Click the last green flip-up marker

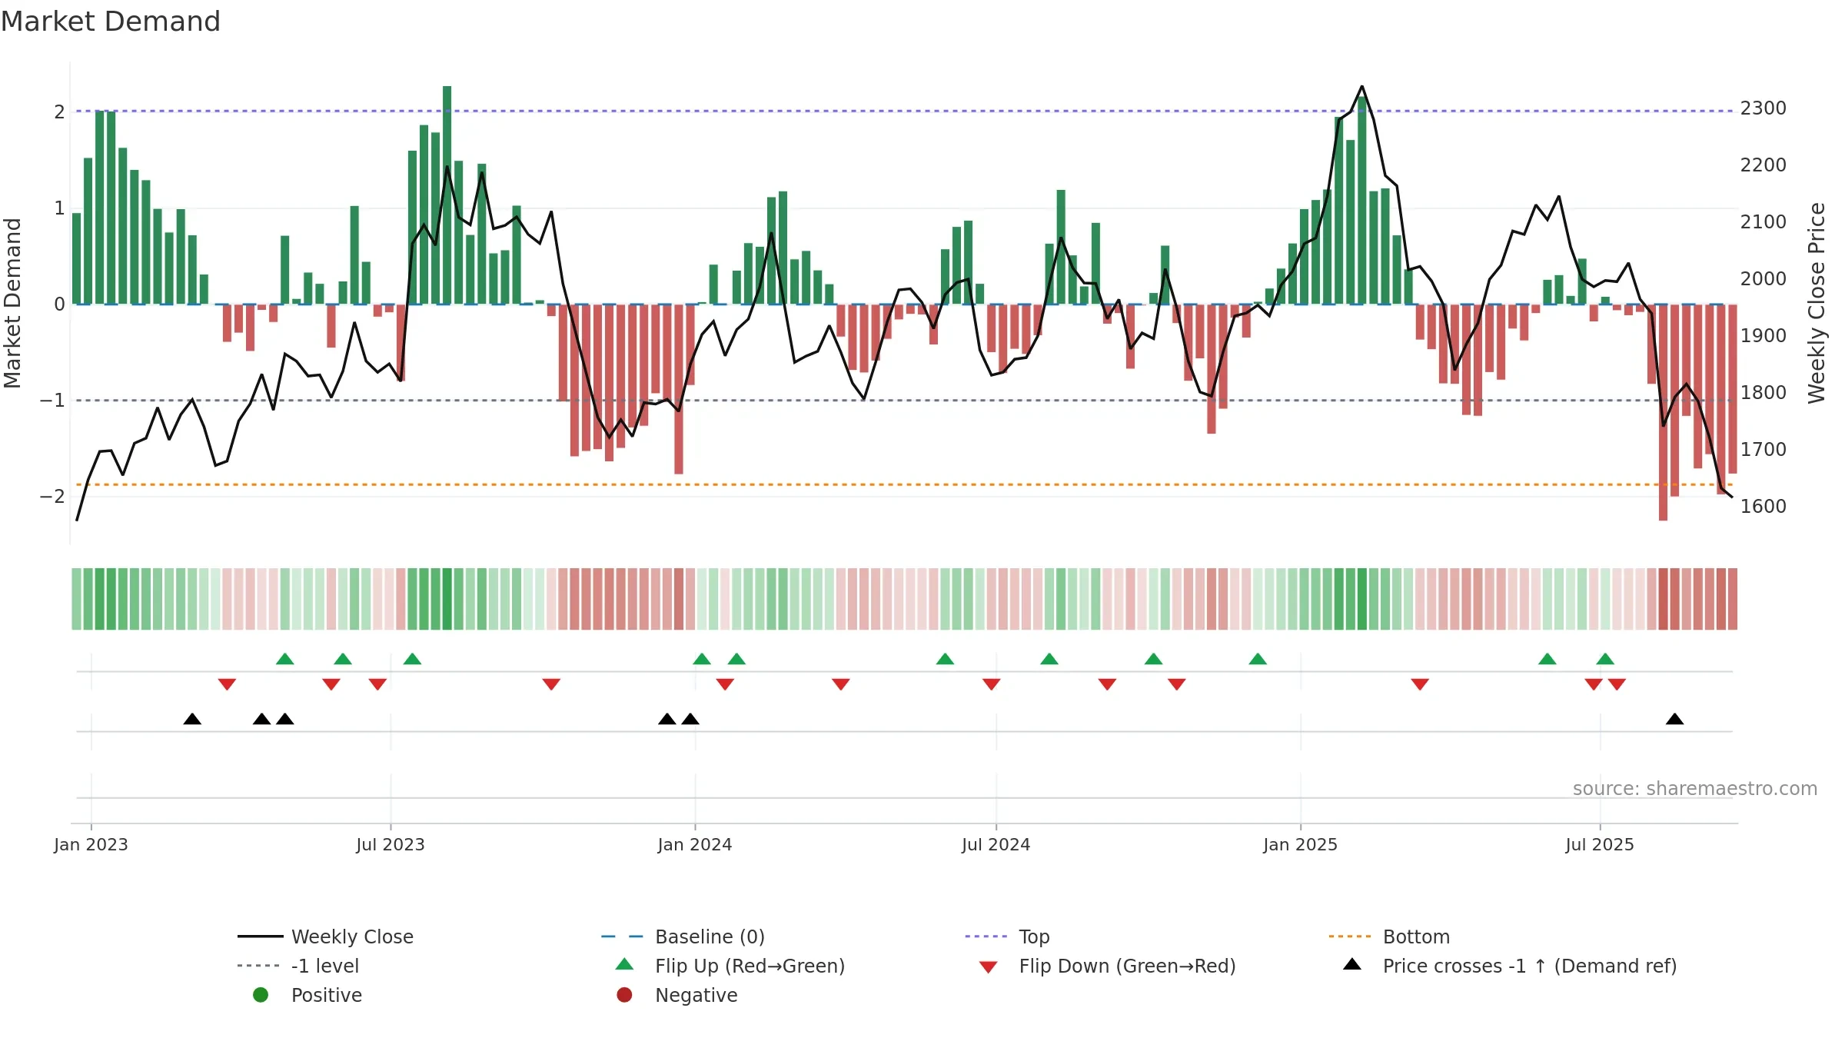pos(1605,659)
